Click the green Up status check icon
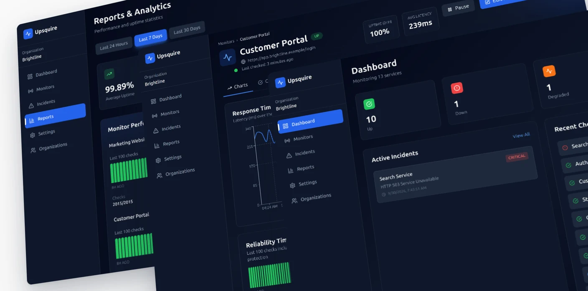The height and width of the screenshot is (291, 588). 369,104
